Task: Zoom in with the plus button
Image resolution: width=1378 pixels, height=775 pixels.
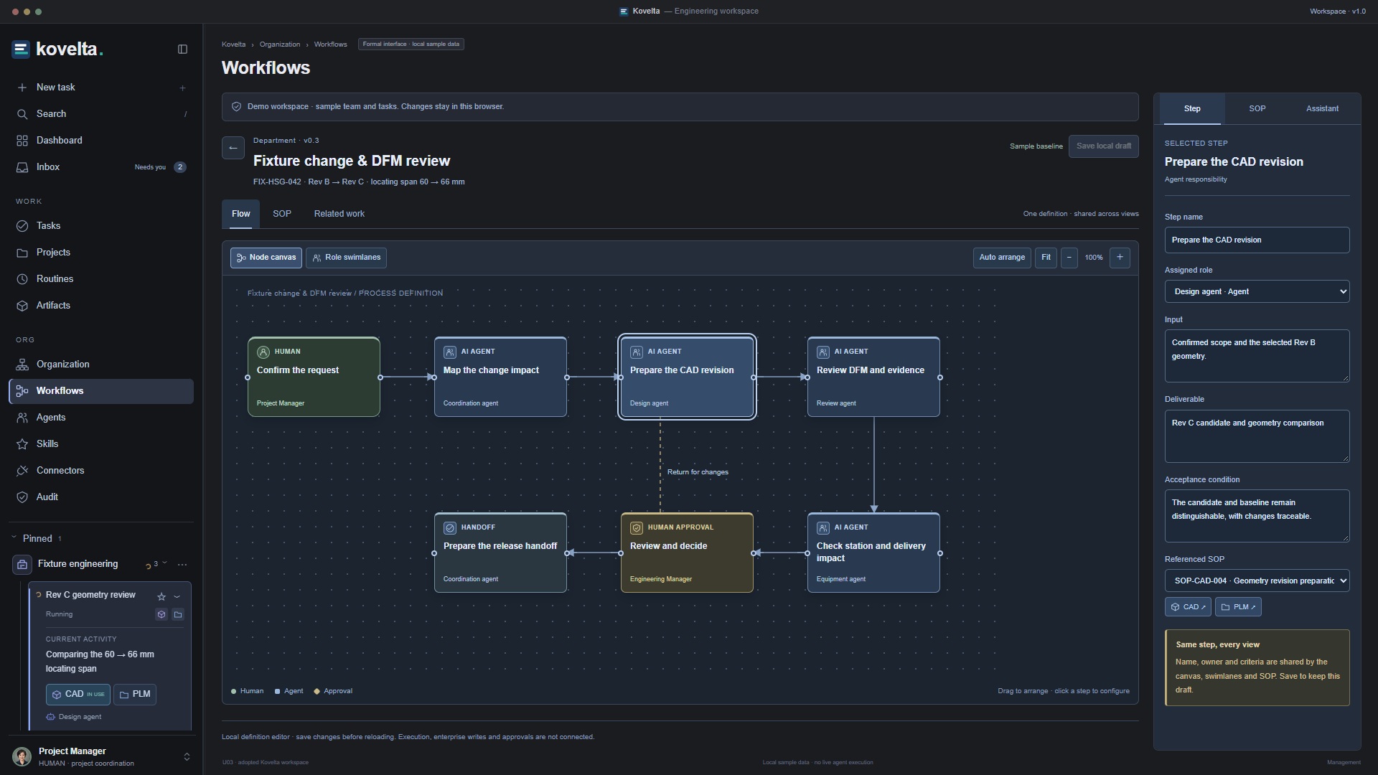Action: pyautogui.click(x=1120, y=258)
